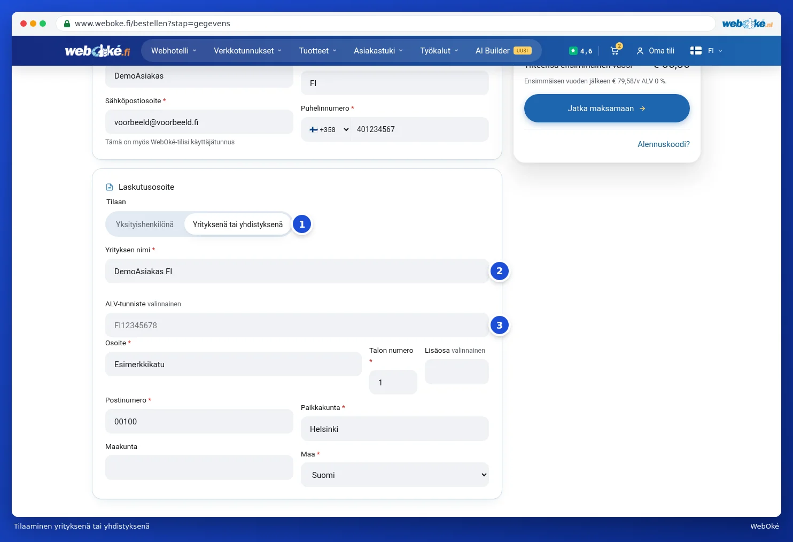Click Jatka maksamaan button
Viewport: 793px width, 542px height.
pyautogui.click(x=607, y=109)
